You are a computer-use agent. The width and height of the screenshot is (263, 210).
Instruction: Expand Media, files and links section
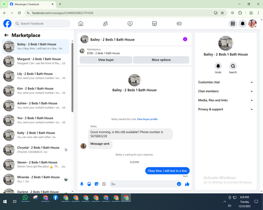click(226, 100)
